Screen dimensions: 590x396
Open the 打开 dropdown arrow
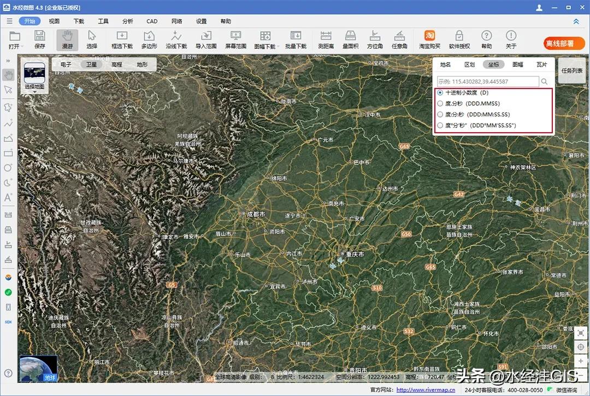pyautogui.click(x=22, y=46)
